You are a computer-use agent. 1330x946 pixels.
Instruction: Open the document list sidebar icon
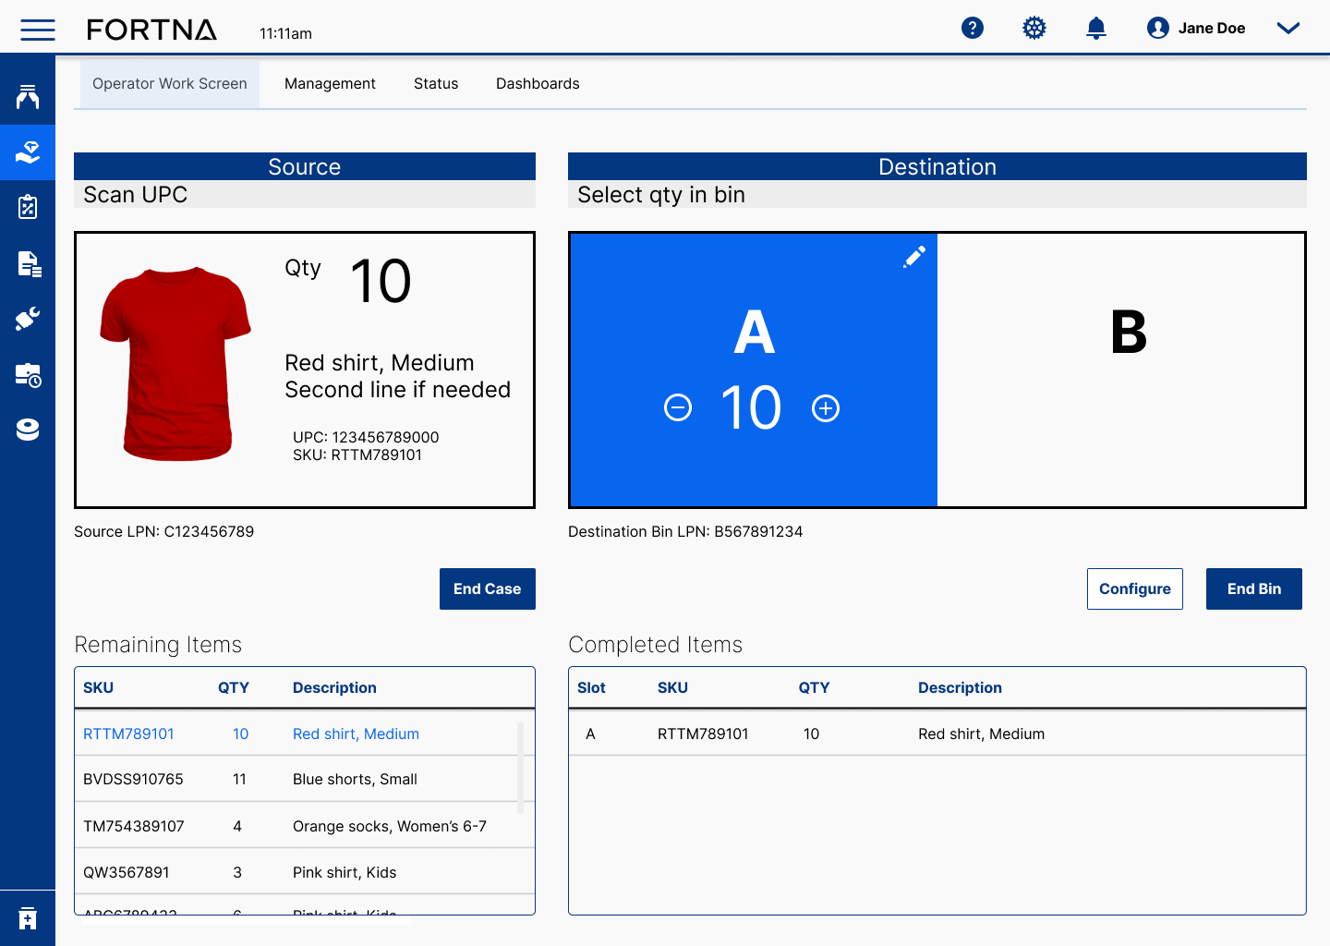[29, 264]
